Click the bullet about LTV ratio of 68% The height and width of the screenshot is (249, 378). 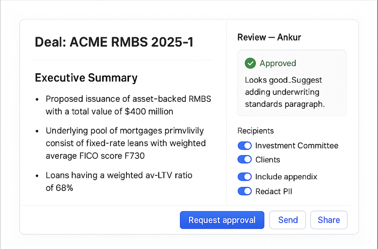click(119, 182)
